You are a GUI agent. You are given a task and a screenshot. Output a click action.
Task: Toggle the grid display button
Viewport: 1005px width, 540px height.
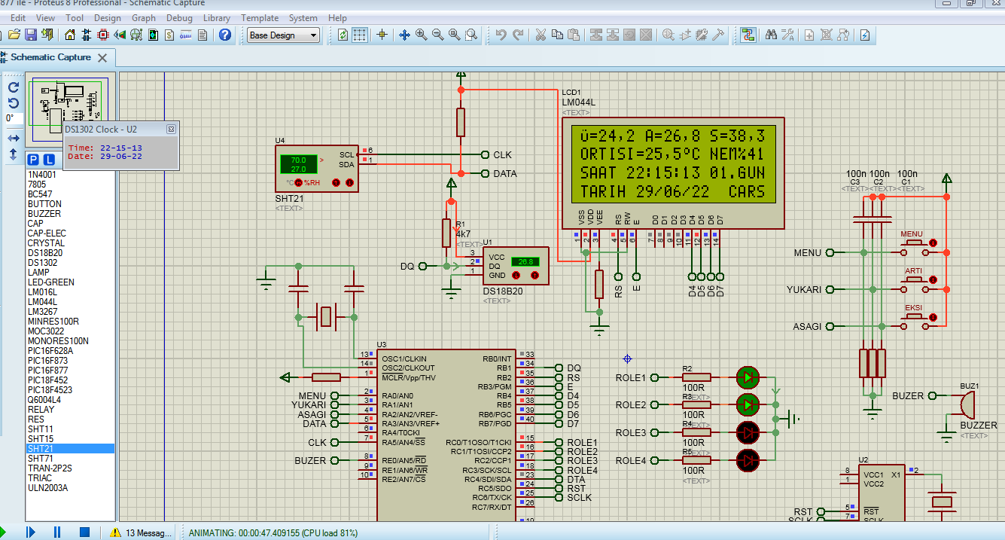pos(361,35)
